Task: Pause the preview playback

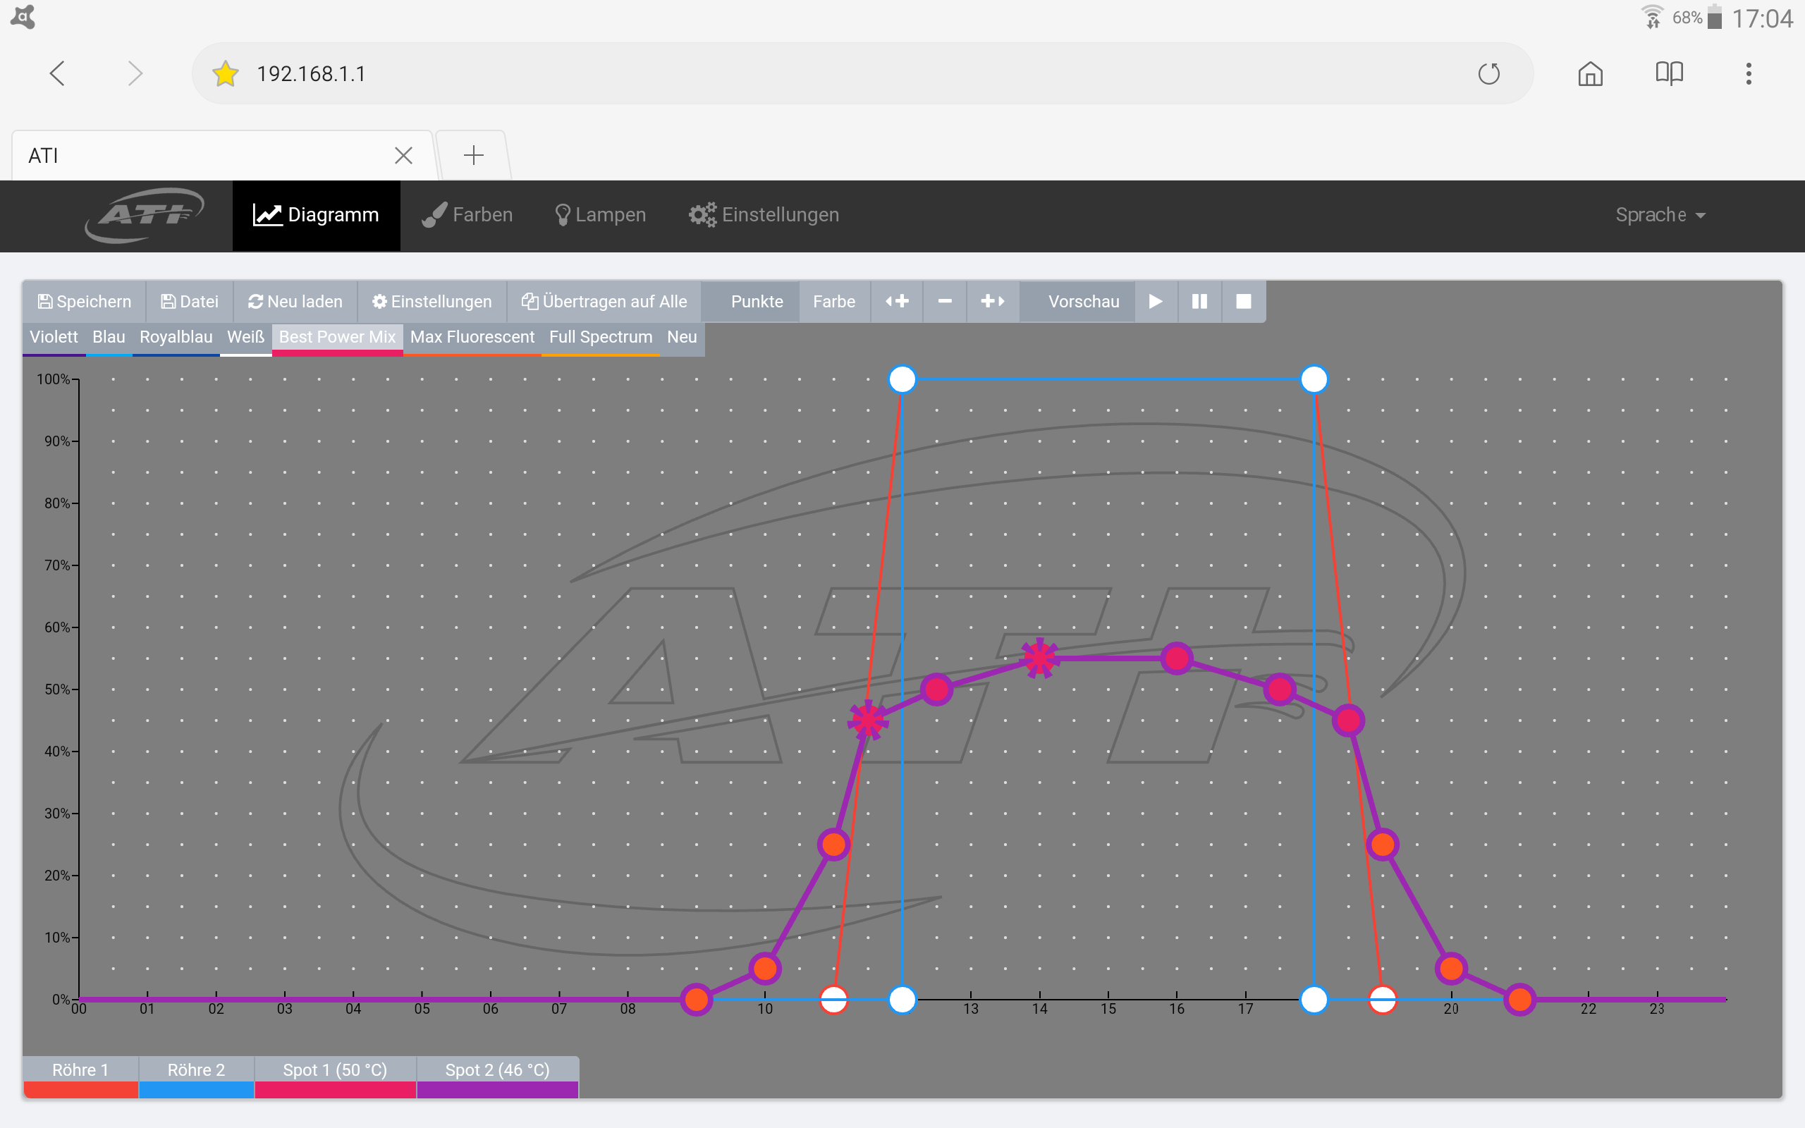Action: click(x=1199, y=302)
